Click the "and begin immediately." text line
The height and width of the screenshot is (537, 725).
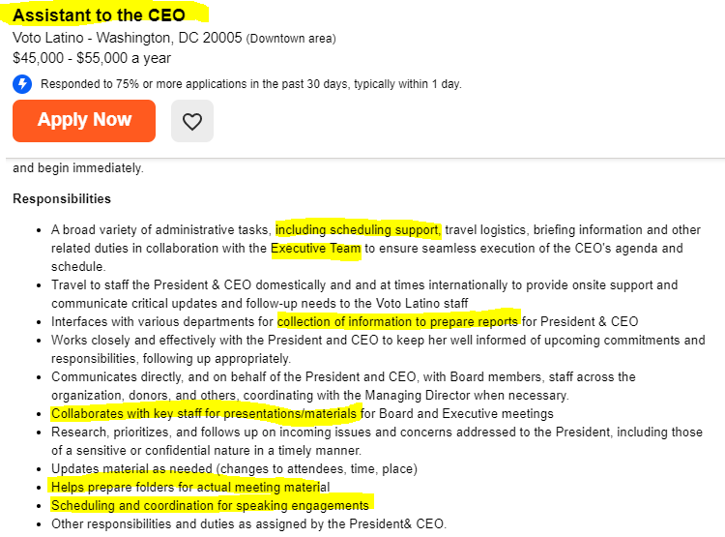click(x=77, y=167)
